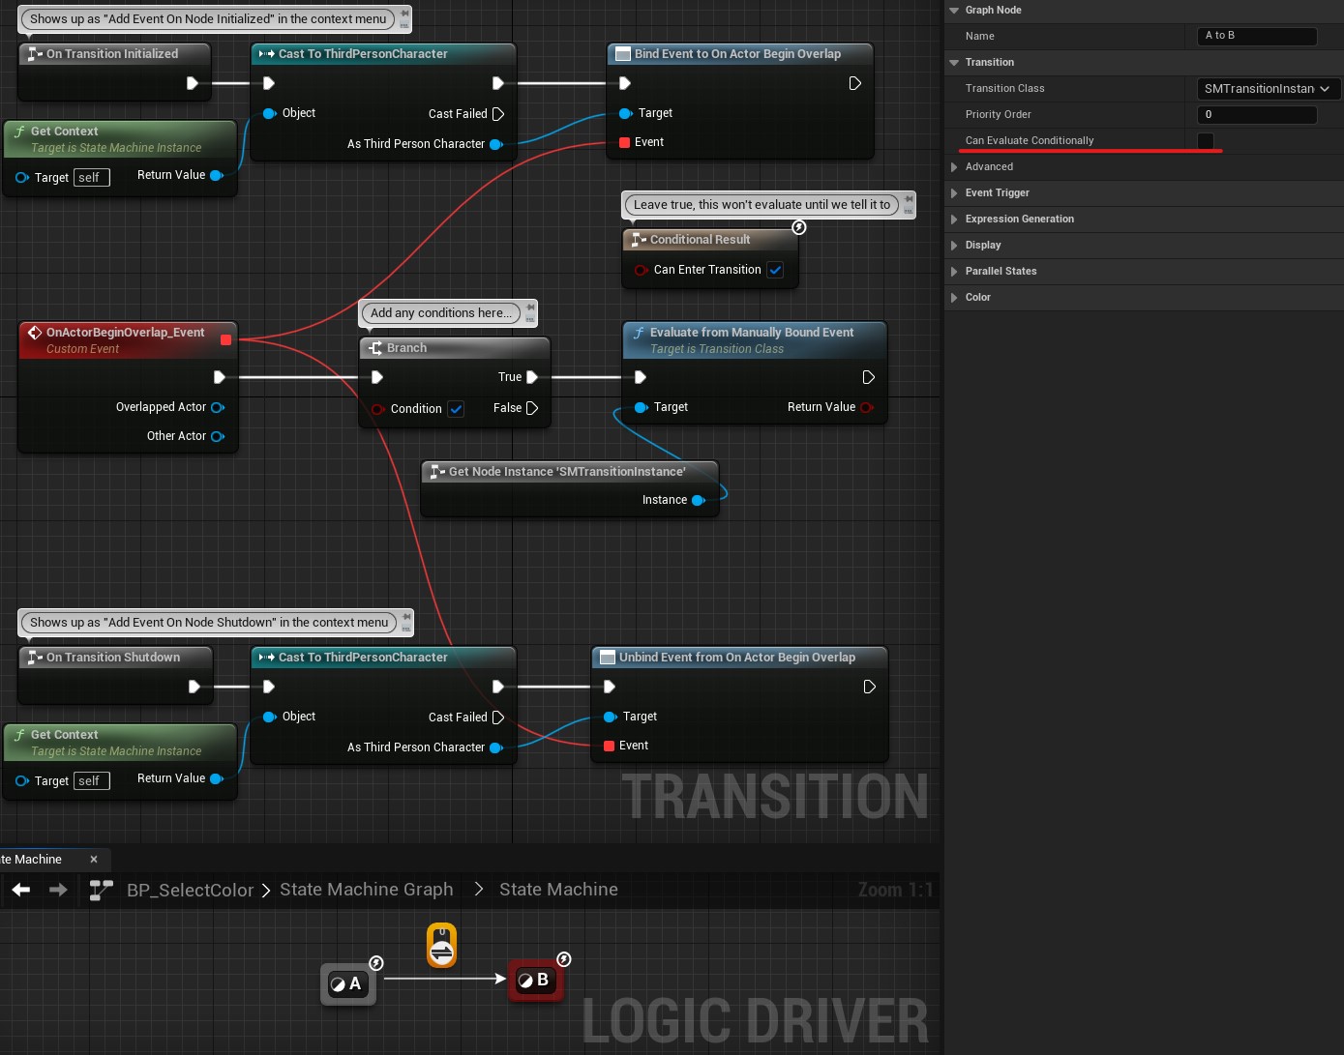Click State Machine Graph in the breadcrumb
Screen dimensions: 1344x1055
coord(366,890)
